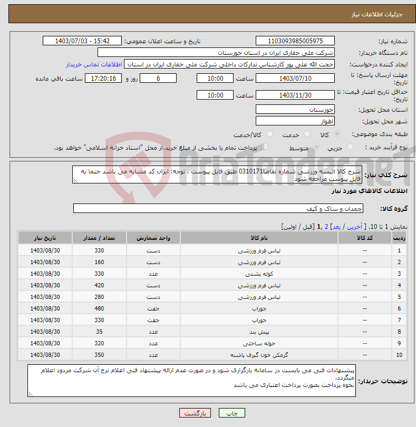Click the گروه کالا field چمدان و ساک و کیف
Viewport: 416px width, 427px height.
pyautogui.click(x=218, y=208)
